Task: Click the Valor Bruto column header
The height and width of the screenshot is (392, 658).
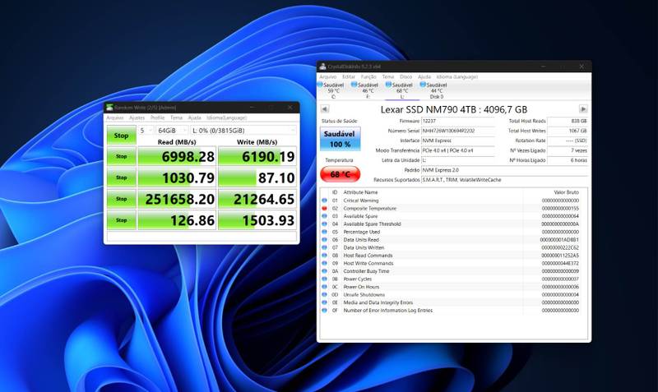Action: (x=566, y=192)
